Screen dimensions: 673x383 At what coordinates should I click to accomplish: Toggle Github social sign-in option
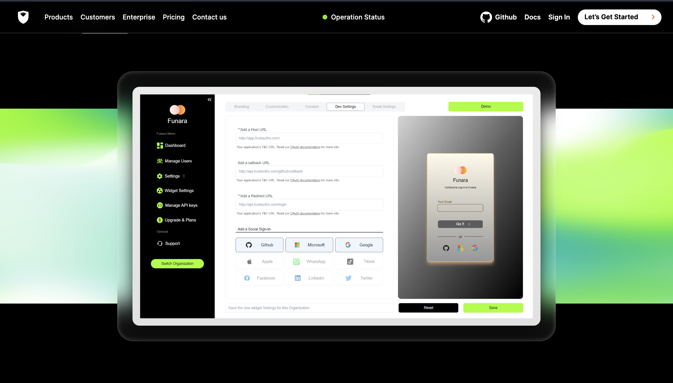pos(259,245)
